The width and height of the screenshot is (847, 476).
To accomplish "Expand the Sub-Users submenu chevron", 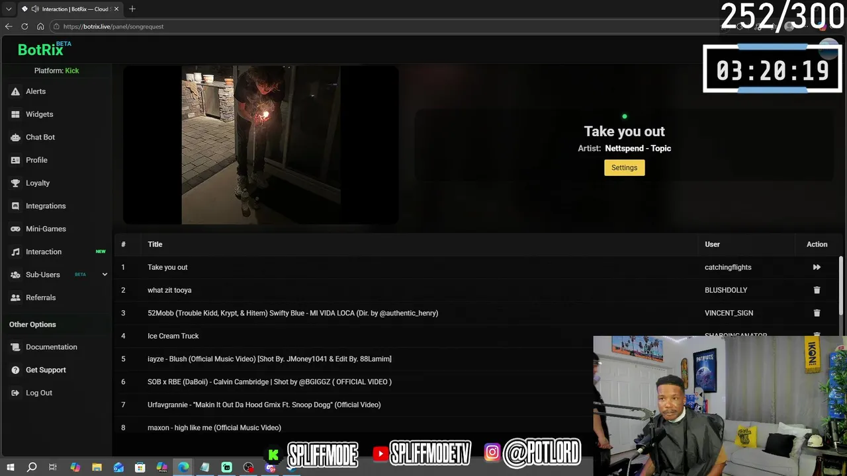I will (105, 274).
